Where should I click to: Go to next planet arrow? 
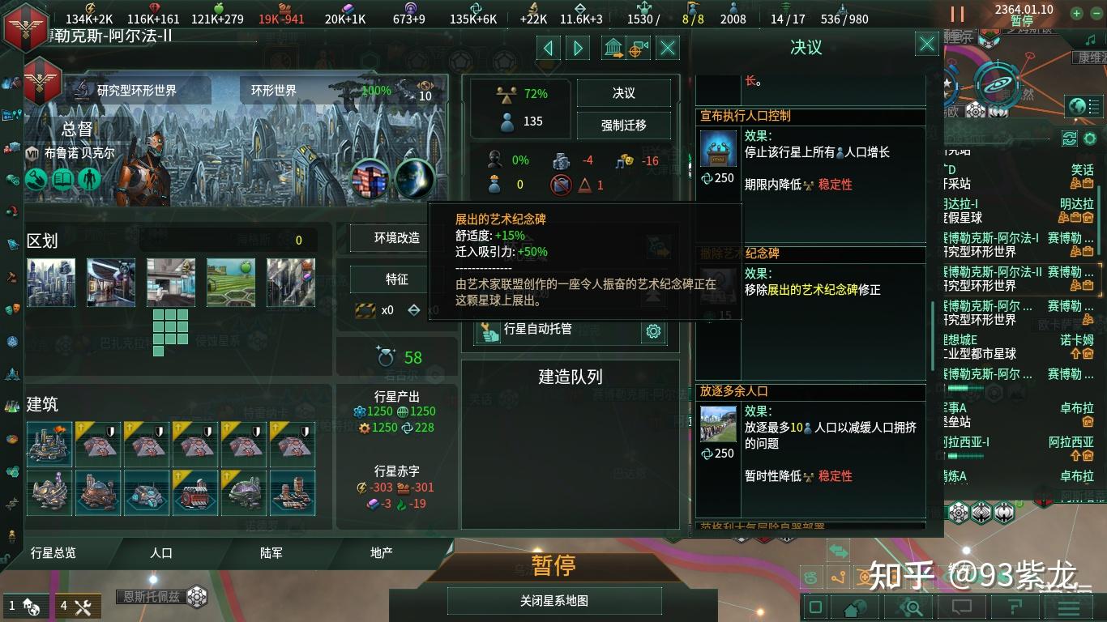(x=578, y=48)
